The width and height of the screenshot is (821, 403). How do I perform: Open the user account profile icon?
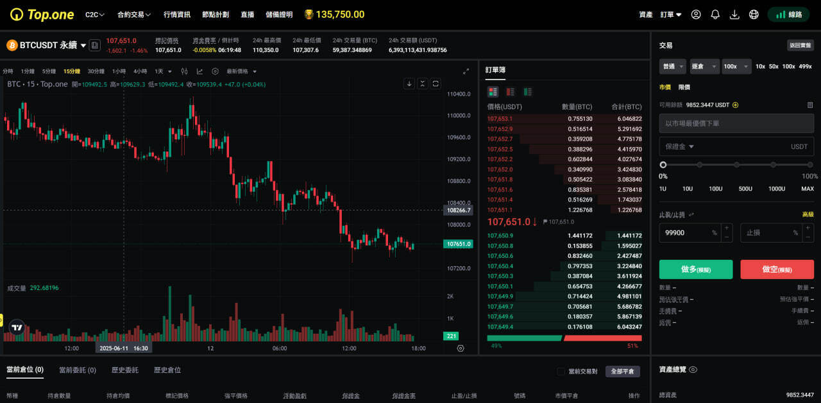[x=696, y=14]
